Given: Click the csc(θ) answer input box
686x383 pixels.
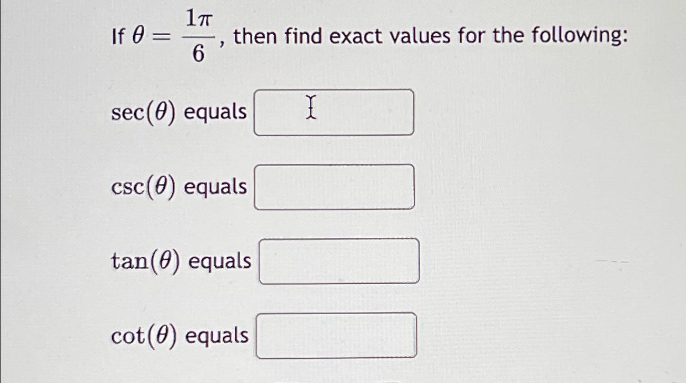Looking at the screenshot, I should (x=334, y=187).
